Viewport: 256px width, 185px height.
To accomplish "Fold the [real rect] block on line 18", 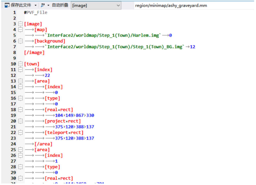I will pyautogui.click(x=20, y=110).
